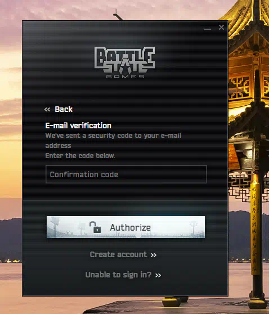Close the launcher with the X icon
Screen dimensions: 269x314
pyautogui.click(x=221, y=27)
